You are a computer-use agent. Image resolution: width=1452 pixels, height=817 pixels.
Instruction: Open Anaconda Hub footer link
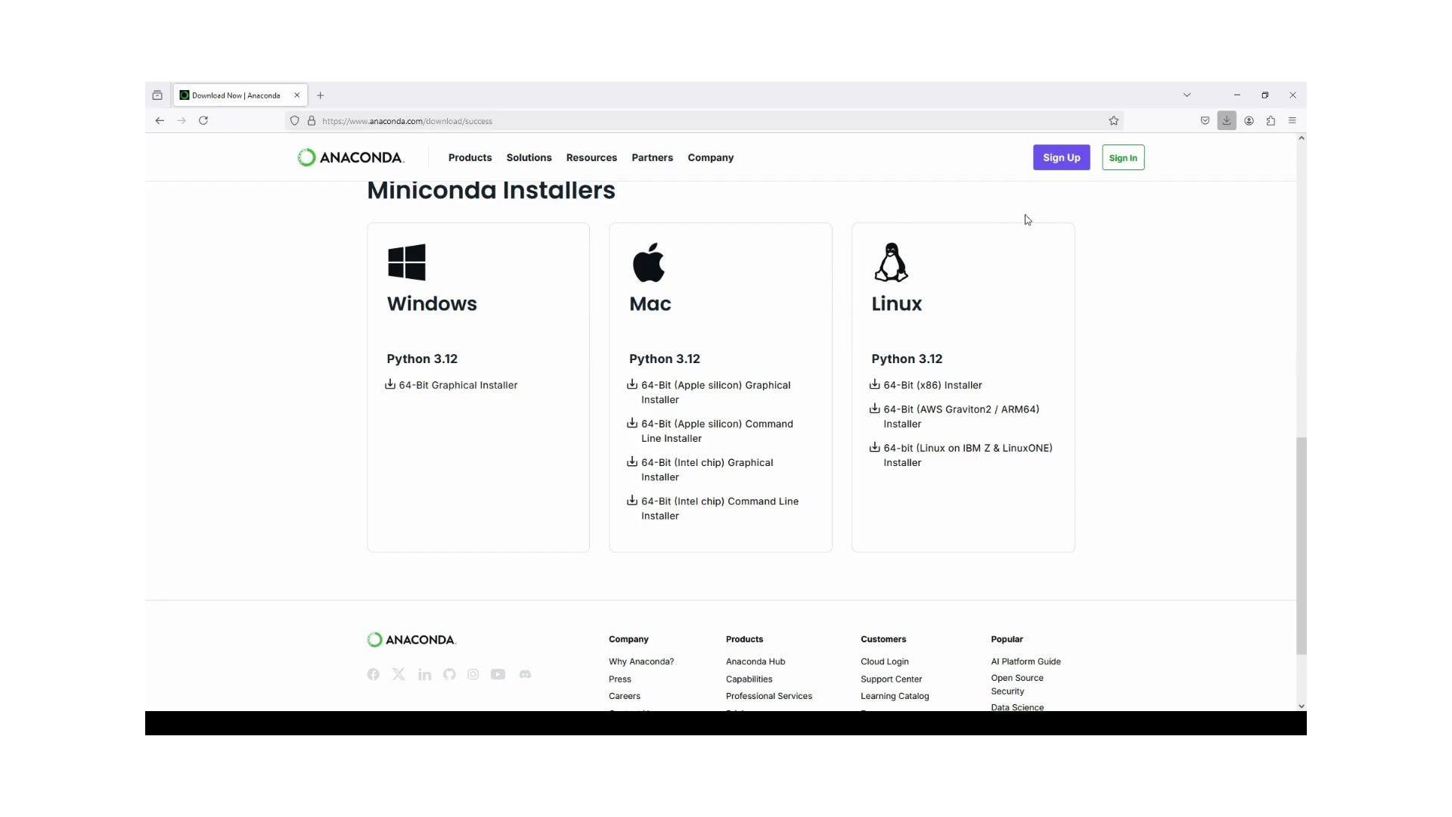(755, 661)
